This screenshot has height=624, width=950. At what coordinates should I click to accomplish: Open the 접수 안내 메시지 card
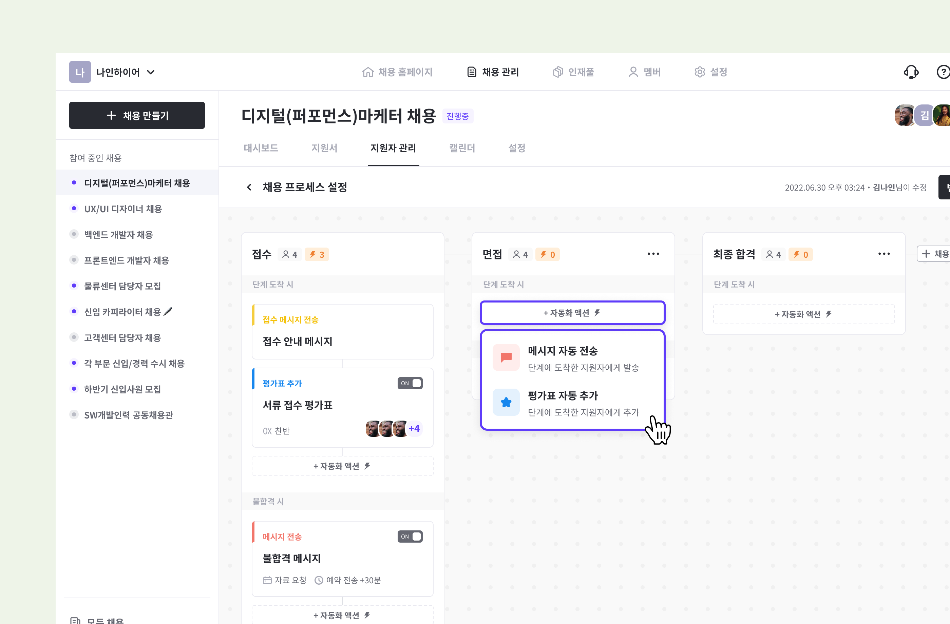[x=342, y=332]
